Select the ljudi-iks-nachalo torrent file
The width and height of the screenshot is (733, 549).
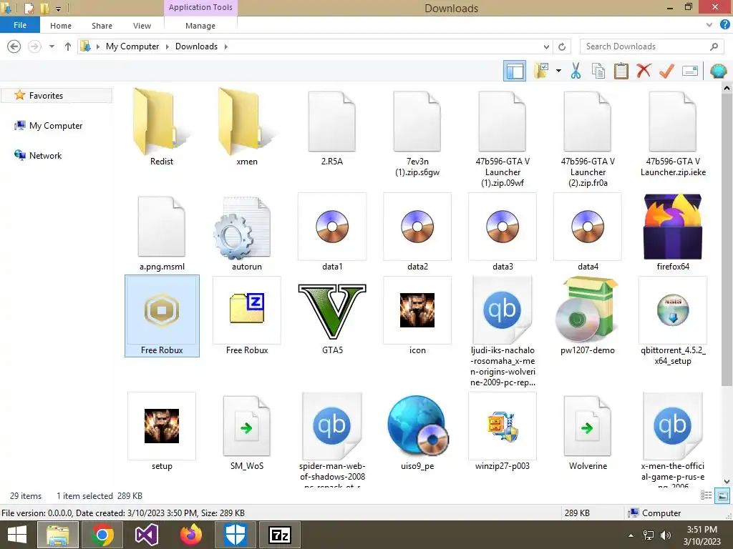503,332
